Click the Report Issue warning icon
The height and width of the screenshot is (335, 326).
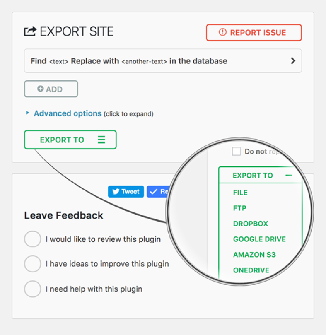[x=222, y=33]
